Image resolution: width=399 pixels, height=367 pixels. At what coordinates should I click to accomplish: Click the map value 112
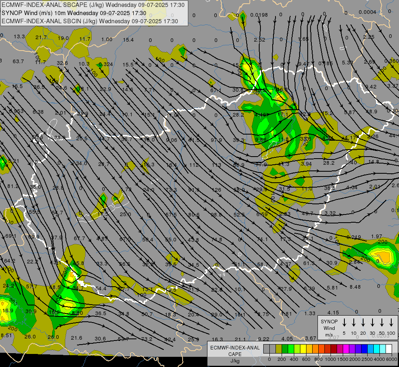pos(194,165)
